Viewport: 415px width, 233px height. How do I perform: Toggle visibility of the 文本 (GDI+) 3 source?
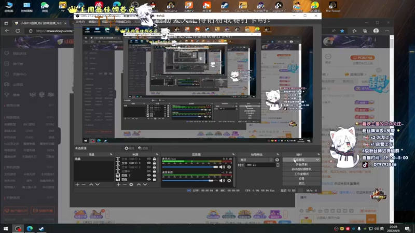click(149, 163)
